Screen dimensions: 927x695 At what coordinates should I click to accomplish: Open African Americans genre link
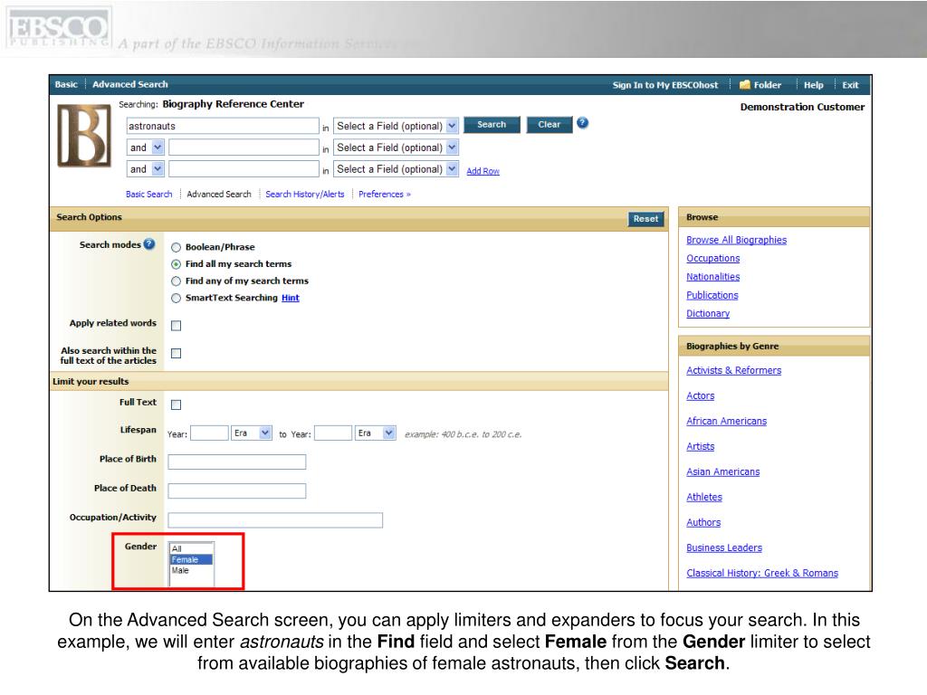tap(726, 422)
